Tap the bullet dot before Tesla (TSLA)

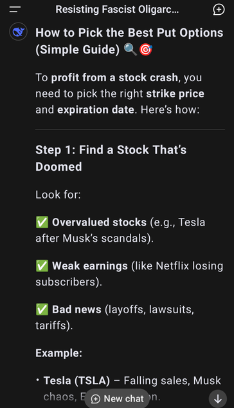(x=38, y=380)
